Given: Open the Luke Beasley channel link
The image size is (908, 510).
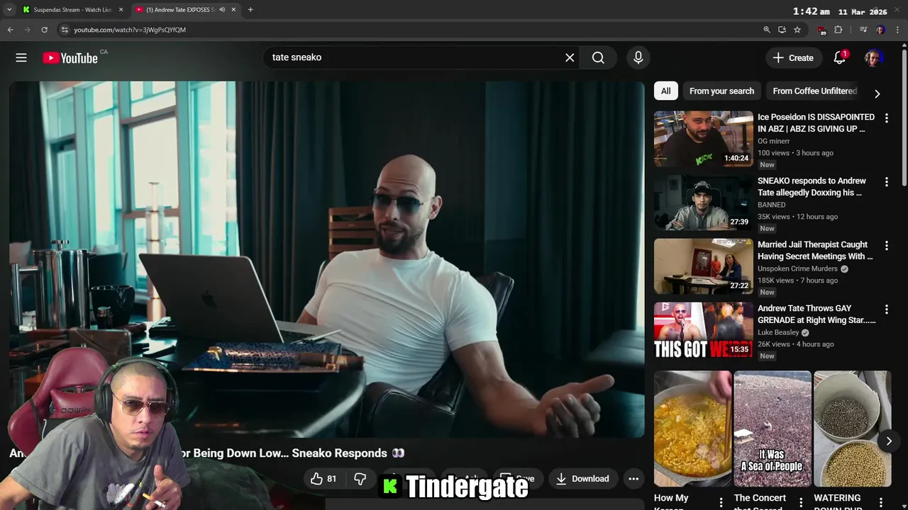Looking at the screenshot, I should click(x=778, y=332).
